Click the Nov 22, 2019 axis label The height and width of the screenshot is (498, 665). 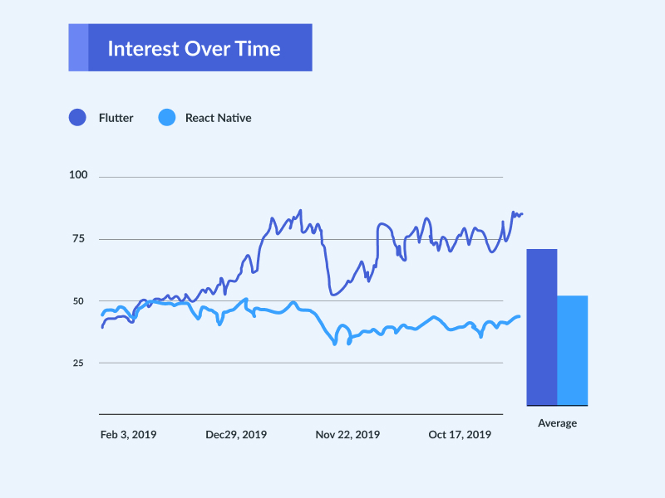[x=347, y=434]
